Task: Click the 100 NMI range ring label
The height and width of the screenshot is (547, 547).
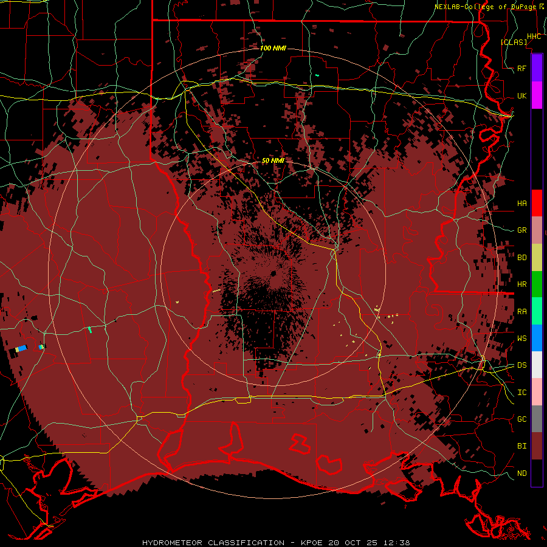Action: click(273, 48)
